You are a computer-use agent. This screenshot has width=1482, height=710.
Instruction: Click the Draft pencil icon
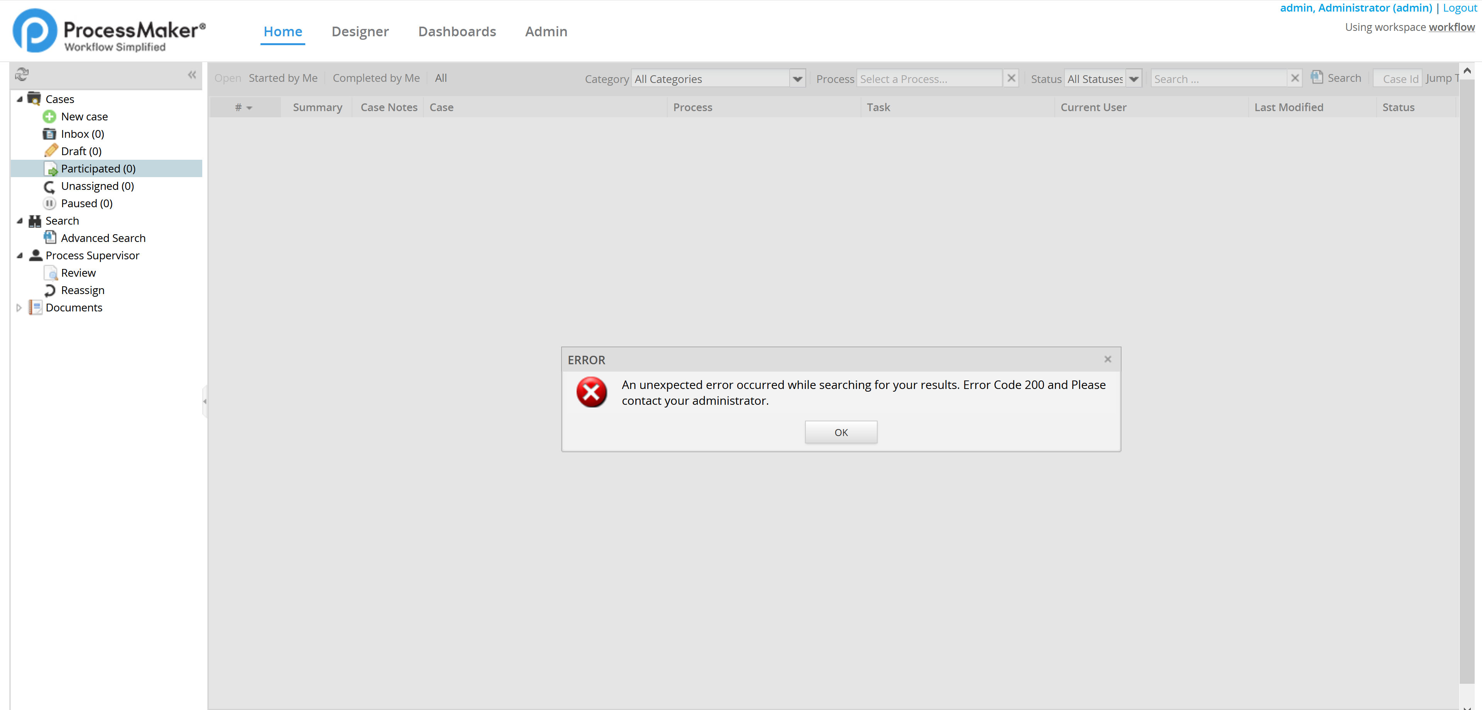[51, 151]
